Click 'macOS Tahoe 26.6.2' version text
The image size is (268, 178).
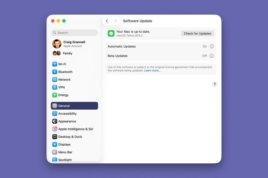[x=129, y=35]
